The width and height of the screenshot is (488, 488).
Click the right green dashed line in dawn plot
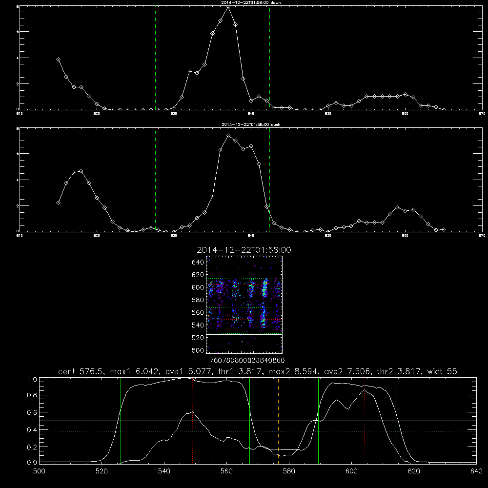point(269,58)
